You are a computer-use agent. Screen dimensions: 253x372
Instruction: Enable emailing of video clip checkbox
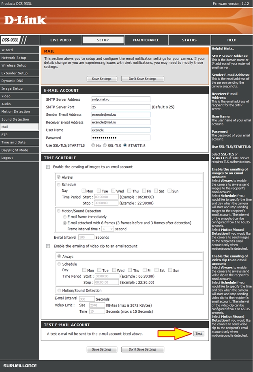[x=48, y=246]
